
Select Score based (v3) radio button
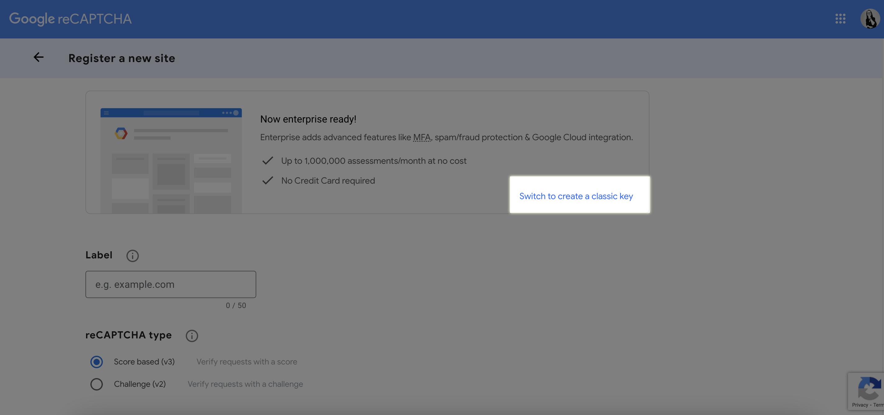(96, 362)
